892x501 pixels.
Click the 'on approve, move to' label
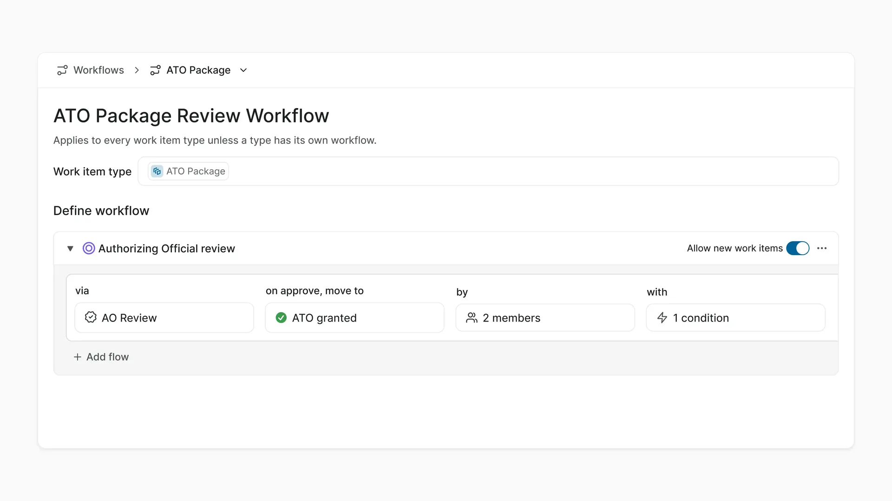point(315,291)
